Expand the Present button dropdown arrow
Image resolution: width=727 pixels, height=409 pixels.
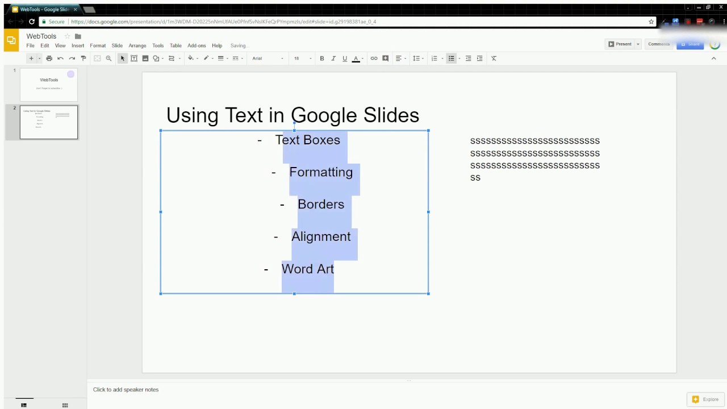(x=638, y=44)
